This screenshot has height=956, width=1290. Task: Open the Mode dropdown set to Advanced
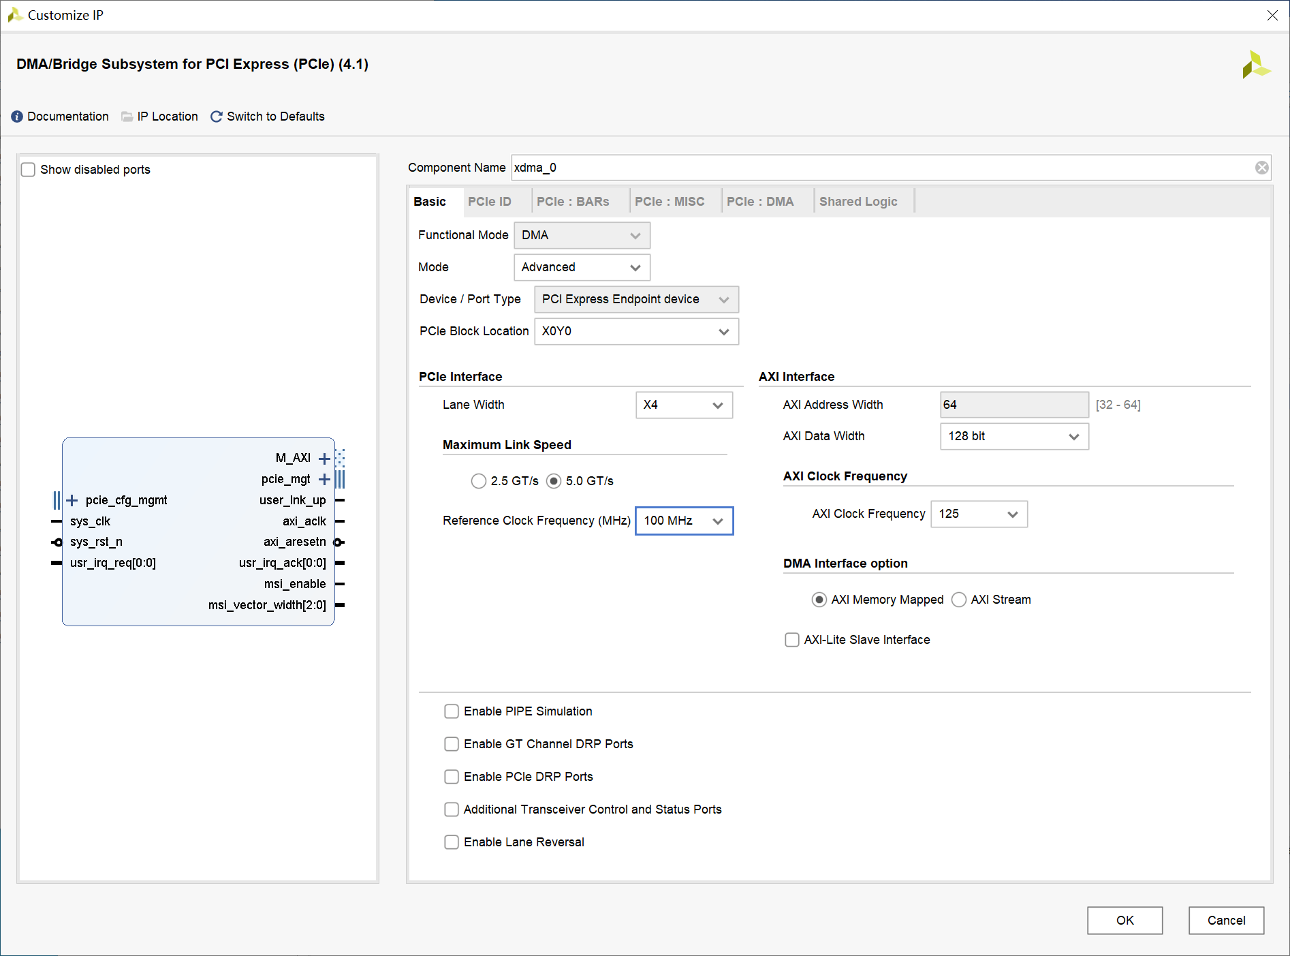click(582, 267)
